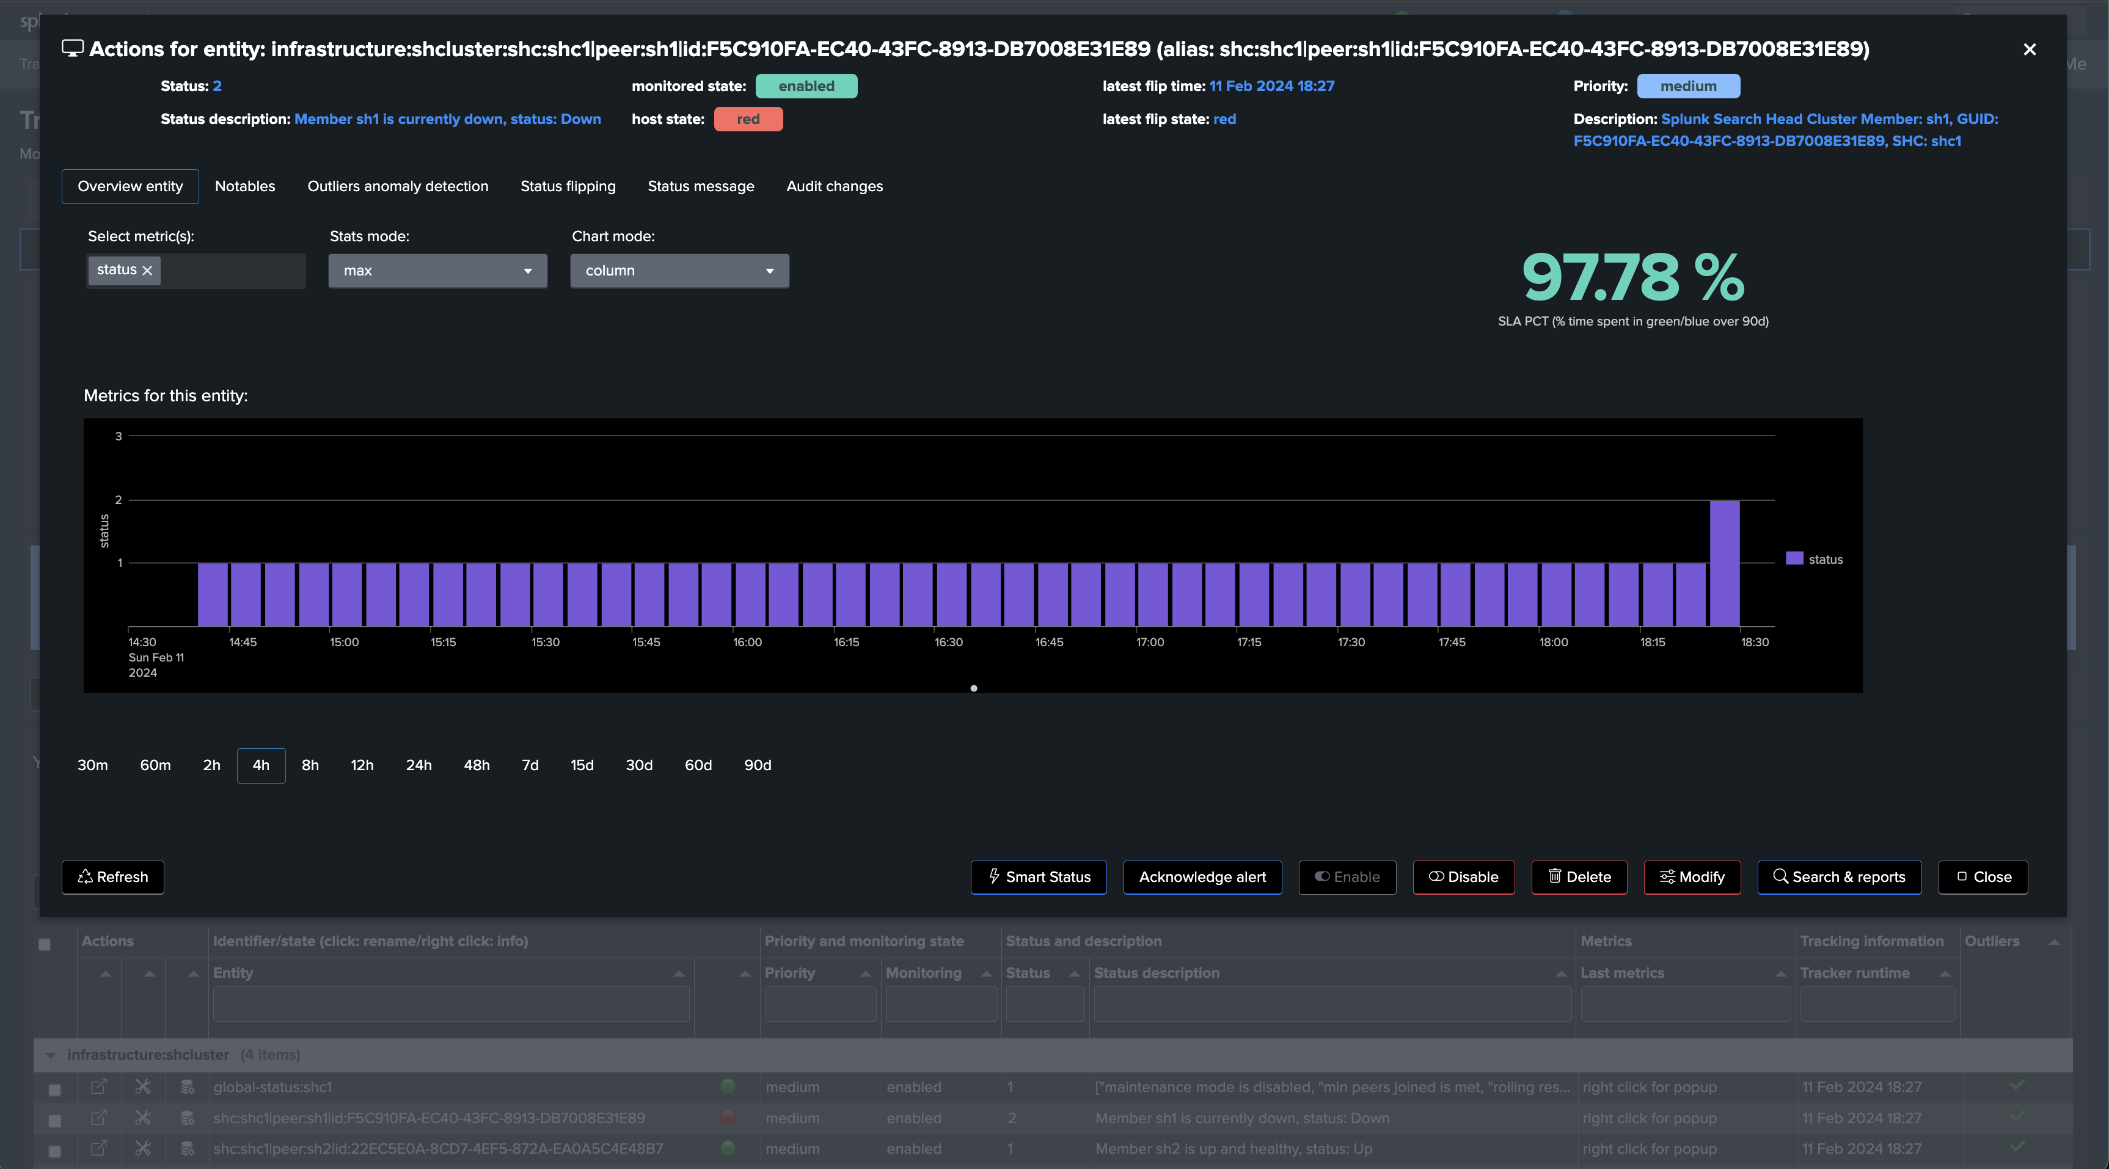Close dialog with top-right X

pos(2029,50)
